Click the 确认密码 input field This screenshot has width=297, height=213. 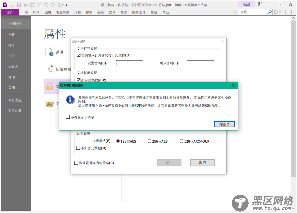pyautogui.click(x=201, y=63)
